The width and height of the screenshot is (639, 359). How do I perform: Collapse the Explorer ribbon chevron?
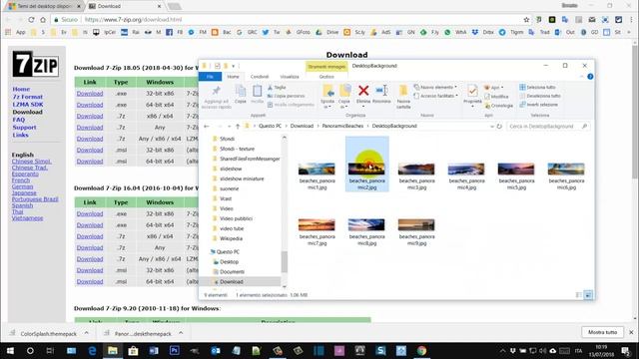[x=581, y=77]
